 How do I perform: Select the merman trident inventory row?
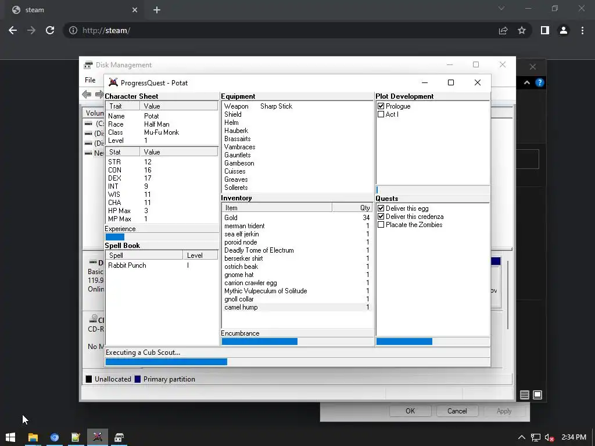297,226
